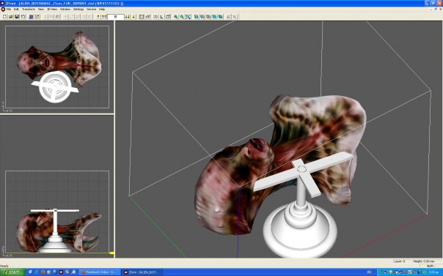The width and height of the screenshot is (443, 276).
Task: Open the File menu
Action: (x=9, y=9)
